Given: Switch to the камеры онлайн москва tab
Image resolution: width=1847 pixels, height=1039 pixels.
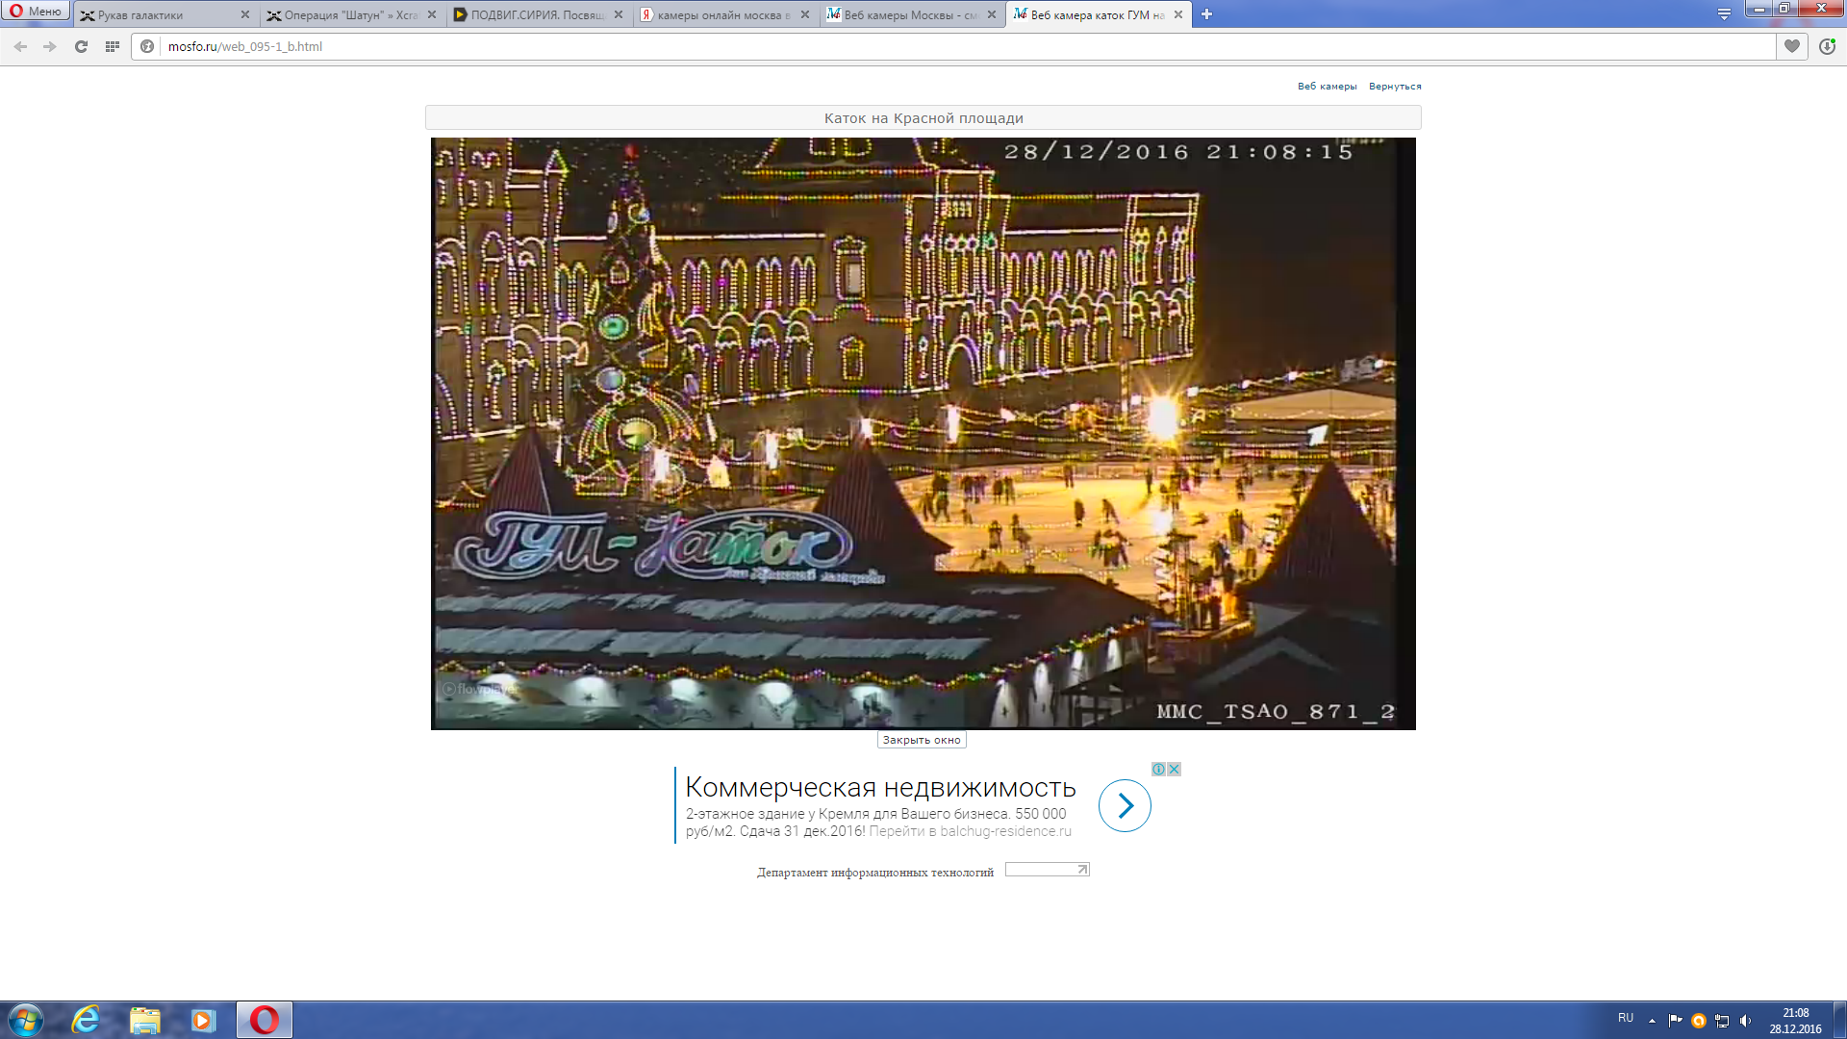Looking at the screenshot, I should [724, 14].
